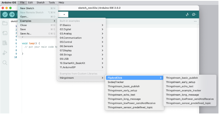
Task: Open FlipAndClick Thingstream_sensor_predefined_topic example
Action: (190, 103)
